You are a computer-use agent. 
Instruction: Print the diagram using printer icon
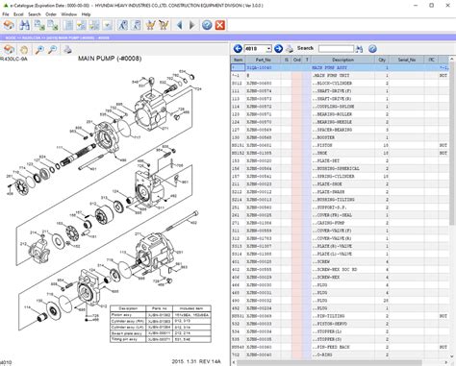(x=67, y=49)
